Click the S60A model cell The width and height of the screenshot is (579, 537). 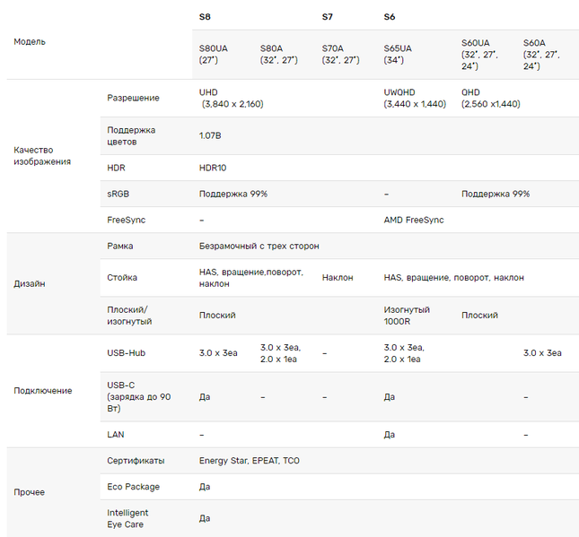[542, 54]
